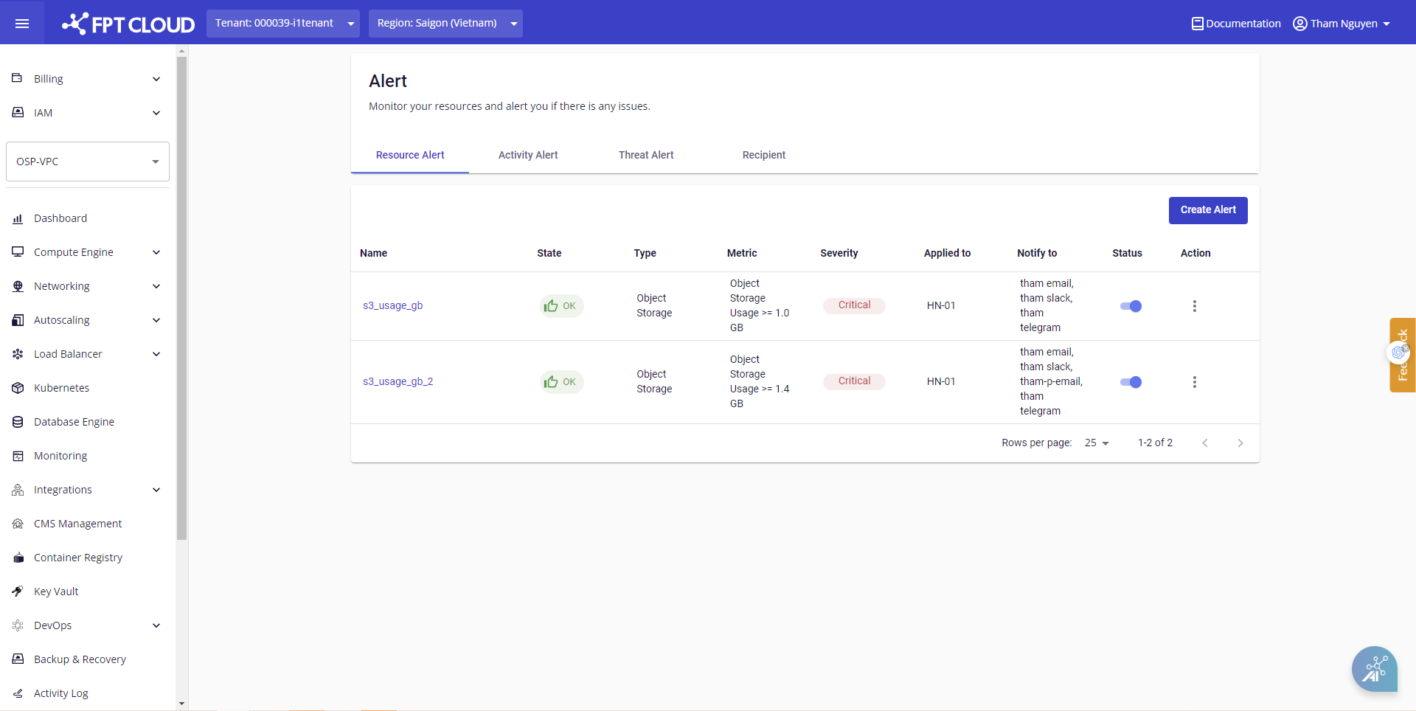The image size is (1416, 711).
Task: Click the Kubernetes sidebar icon
Action: [x=18, y=388]
